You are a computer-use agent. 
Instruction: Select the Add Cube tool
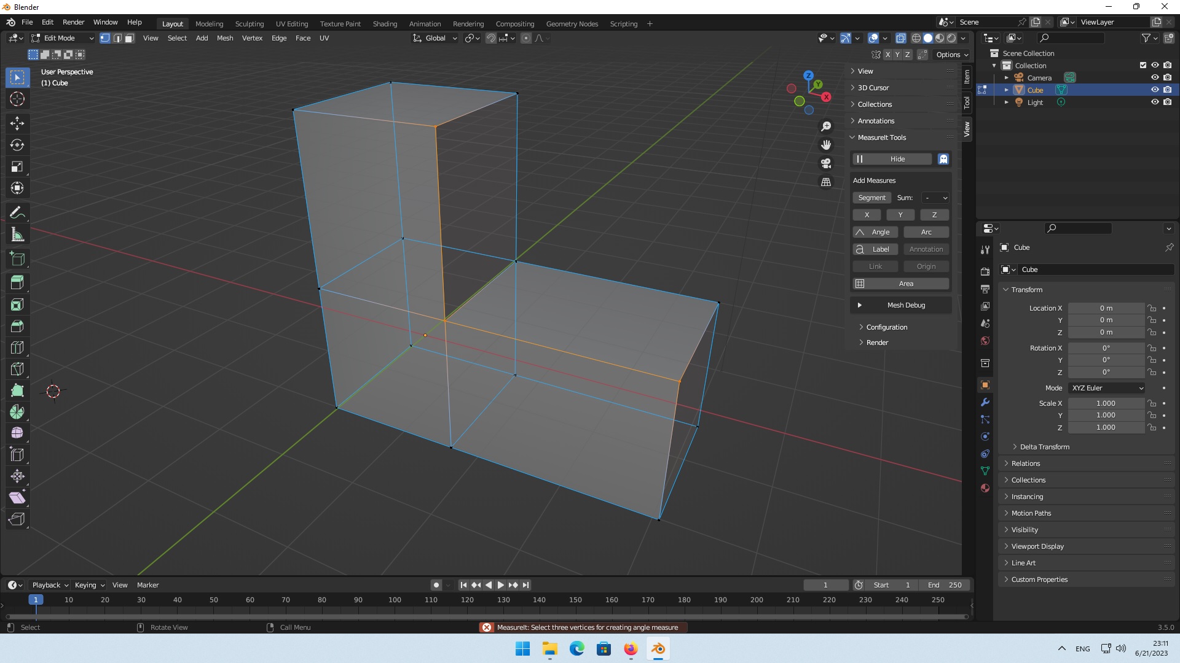click(x=17, y=258)
